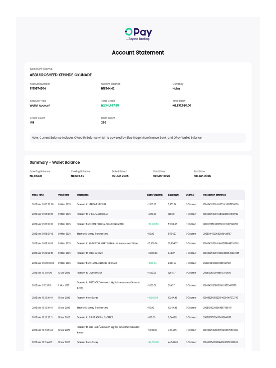276x368 pixels.
Task: Click the Value Date column header
Action: coord(64,195)
